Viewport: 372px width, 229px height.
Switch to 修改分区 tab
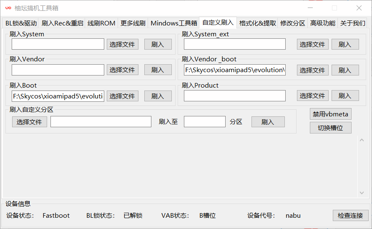[x=292, y=23]
